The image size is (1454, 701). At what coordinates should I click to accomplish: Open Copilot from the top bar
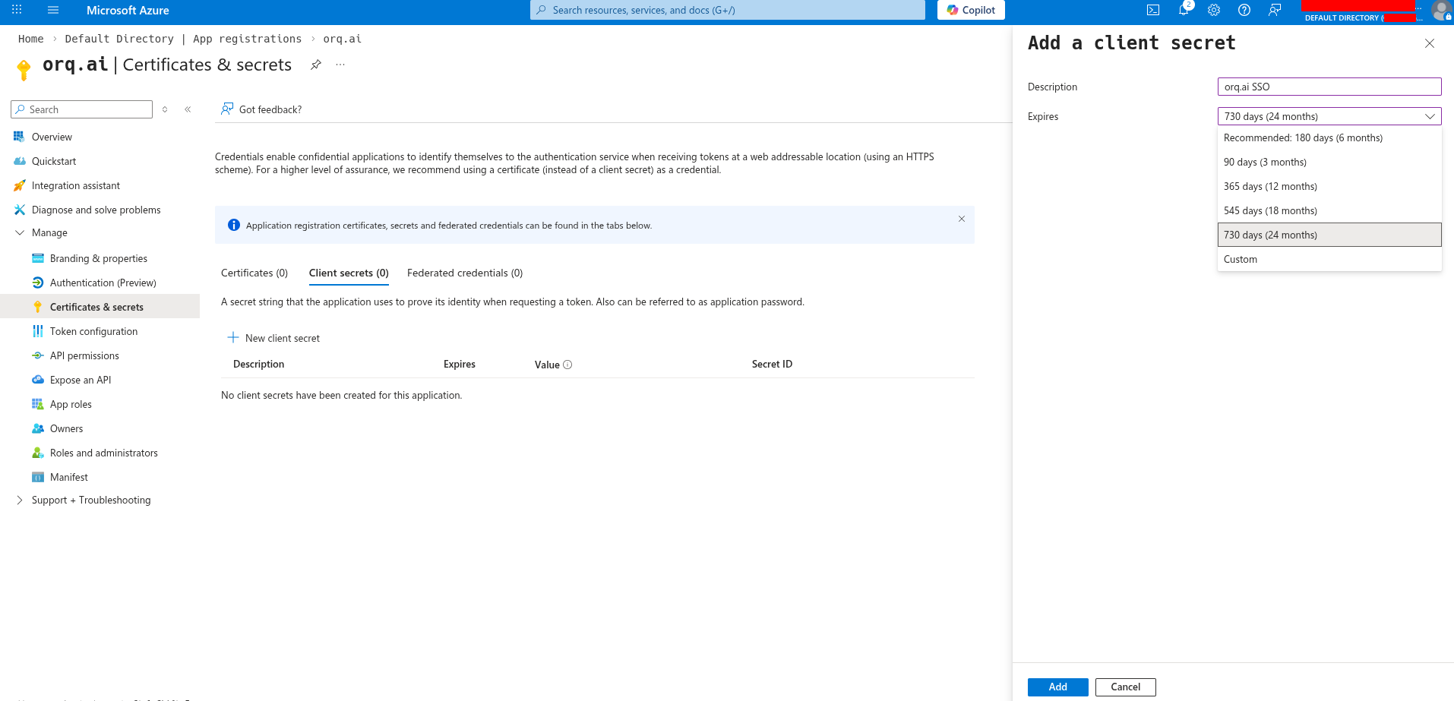(971, 10)
